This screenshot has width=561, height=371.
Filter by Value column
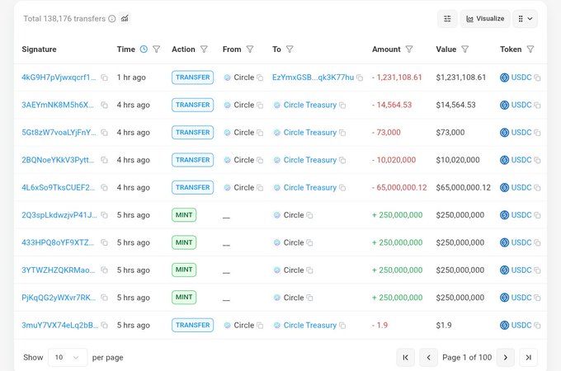click(x=464, y=49)
